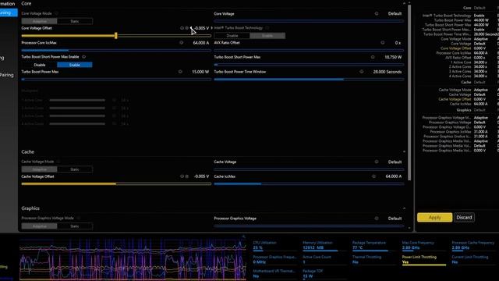The height and width of the screenshot is (281, 499).
Task: Set Cache Voltage Mode to Adaptive
Action: (x=40, y=169)
